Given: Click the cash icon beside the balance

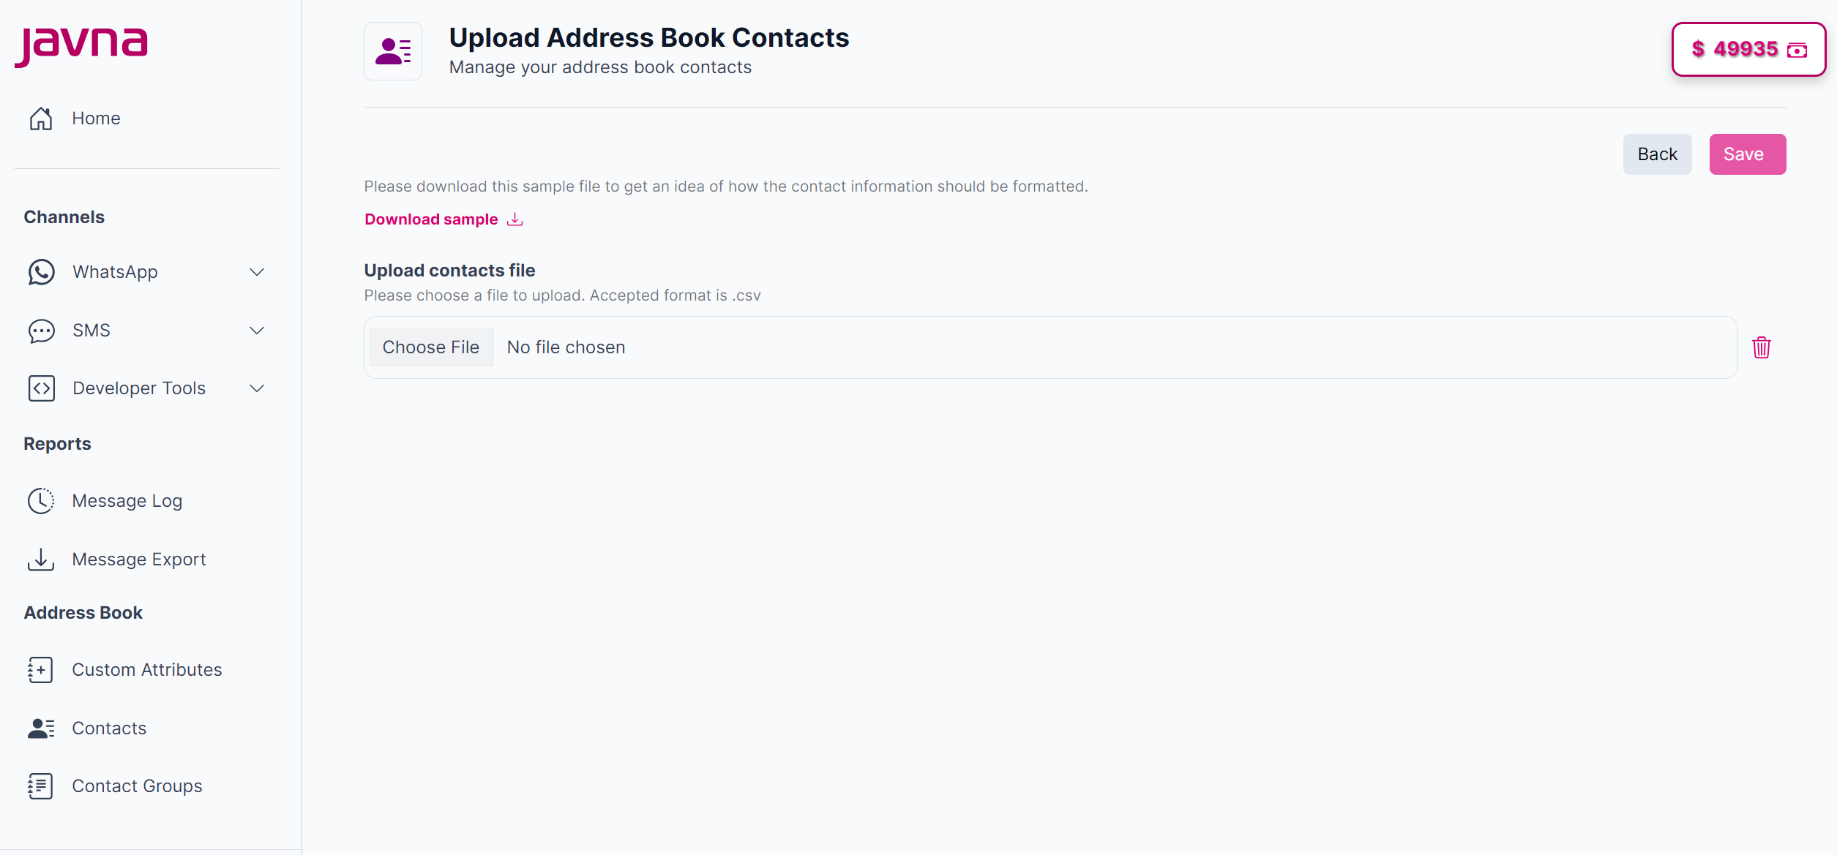Looking at the screenshot, I should tap(1797, 50).
